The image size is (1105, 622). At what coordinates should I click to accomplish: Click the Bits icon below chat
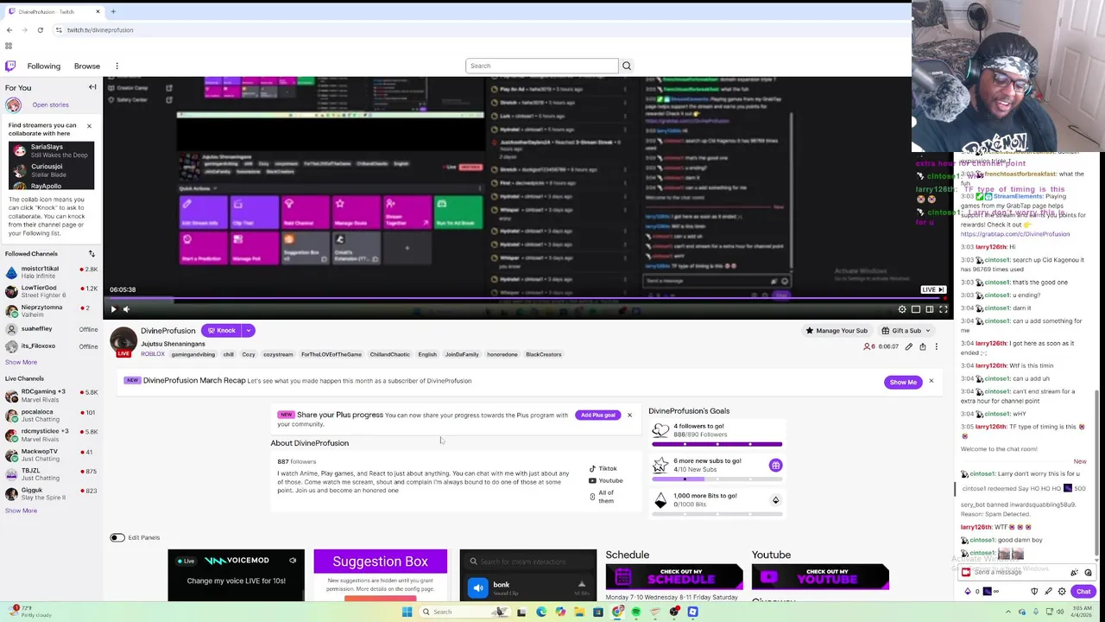click(968, 592)
